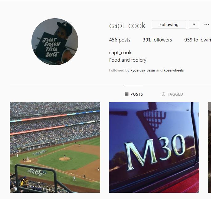The width and height of the screenshot is (211, 199).
Task: View the 959 following list
Action: [x=197, y=40]
